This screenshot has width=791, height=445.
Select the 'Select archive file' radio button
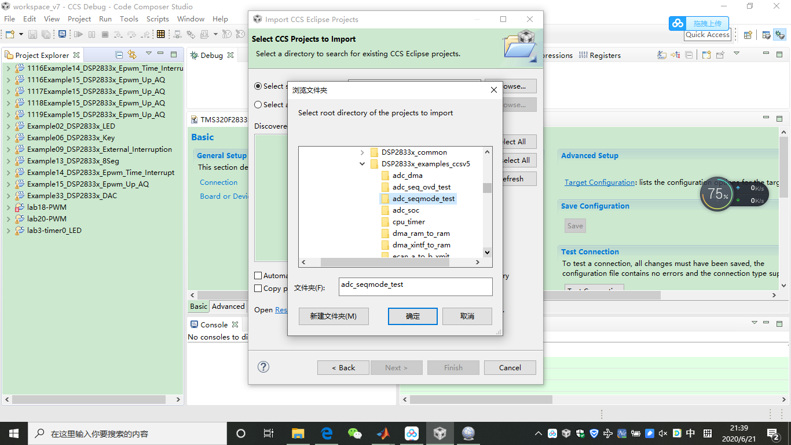[x=258, y=104]
